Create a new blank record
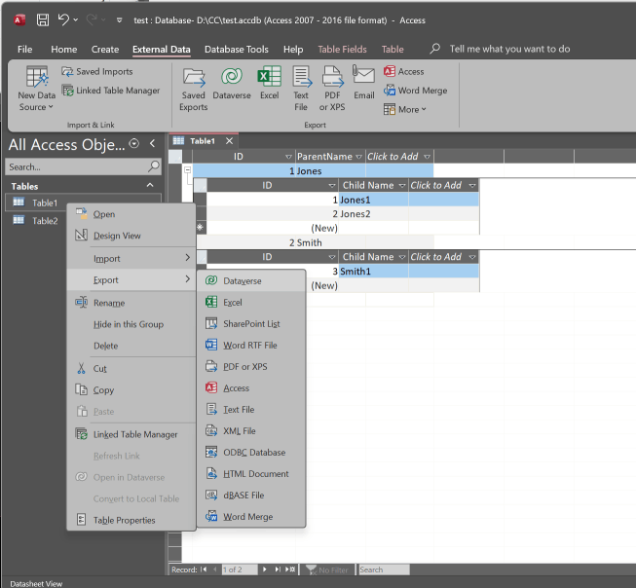This screenshot has width=636, height=588. pos(290,570)
